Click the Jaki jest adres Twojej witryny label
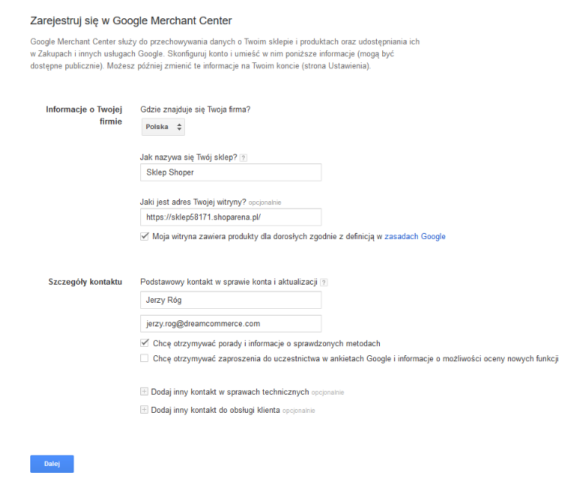This screenshot has height=488, width=577. (x=193, y=202)
